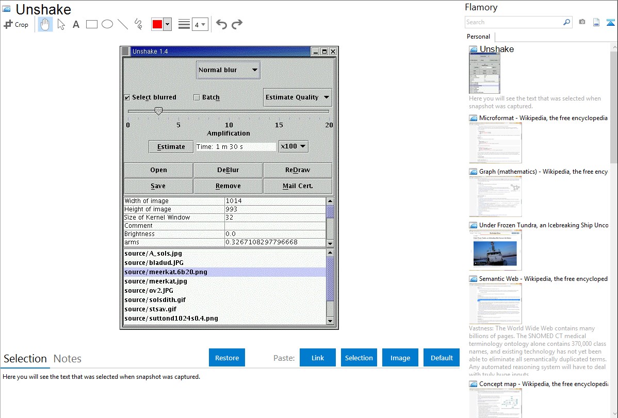
Task: Select the rectangle shape tool
Action: 92,24
